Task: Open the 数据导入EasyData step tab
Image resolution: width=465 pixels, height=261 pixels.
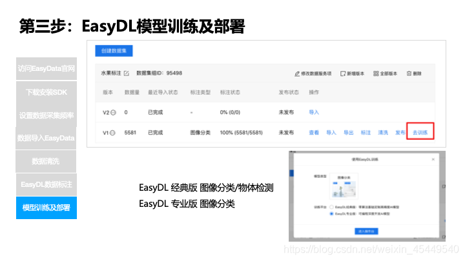Action: pyautogui.click(x=46, y=138)
